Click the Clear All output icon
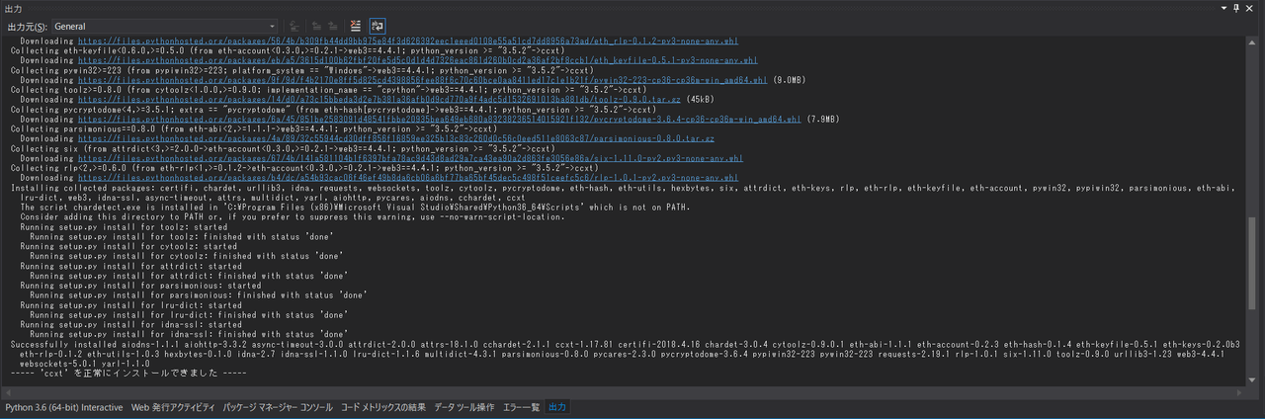 coord(357,26)
